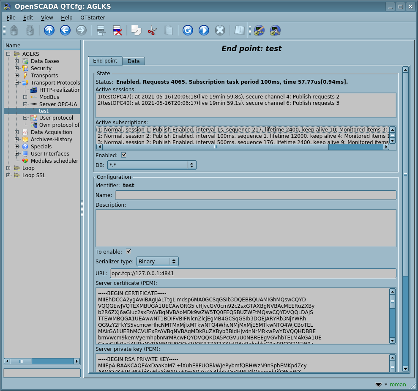This screenshot has height=391, width=418.
Task: Click the Archives-History icon in the tree
Action: pos(25,139)
